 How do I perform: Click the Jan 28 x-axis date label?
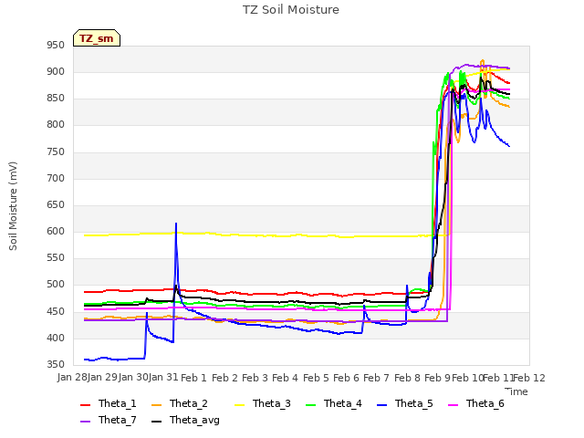[72, 378]
